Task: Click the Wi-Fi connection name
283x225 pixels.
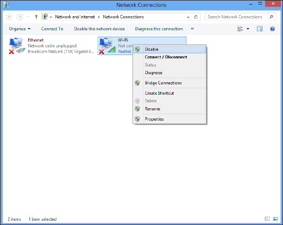Action: coord(123,40)
